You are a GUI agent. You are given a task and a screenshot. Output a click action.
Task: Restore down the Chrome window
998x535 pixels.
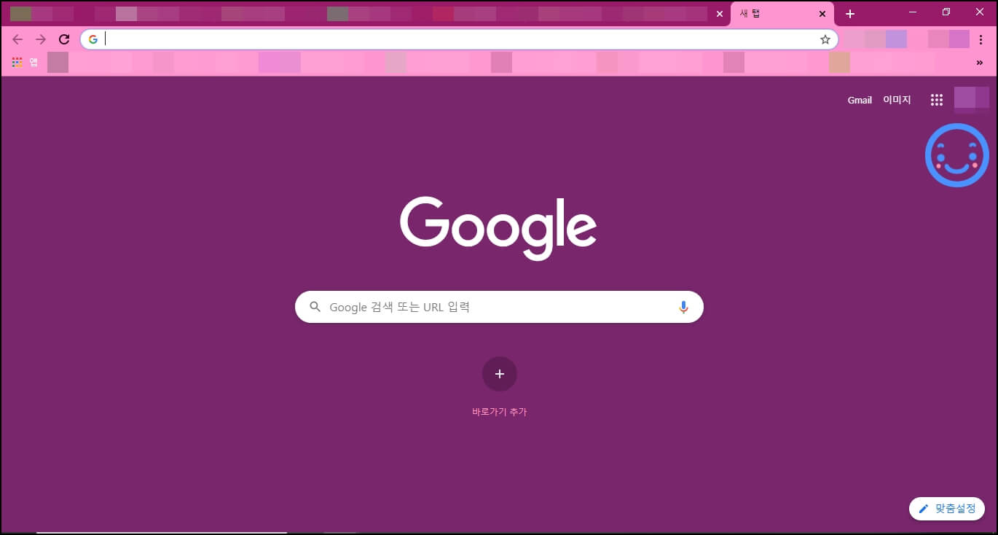point(946,12)
